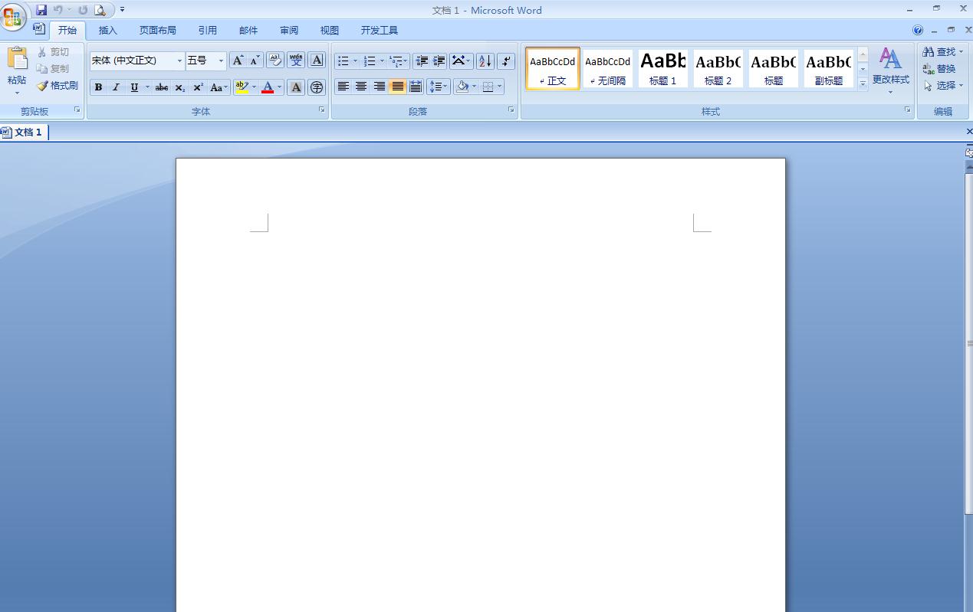Open the Font dialog launcher

click(322, 111)
